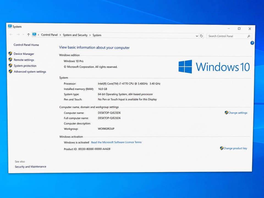Focus the Search Control Panel field
The height and width of the screenshot is (198, 264).
coord(229,36)
